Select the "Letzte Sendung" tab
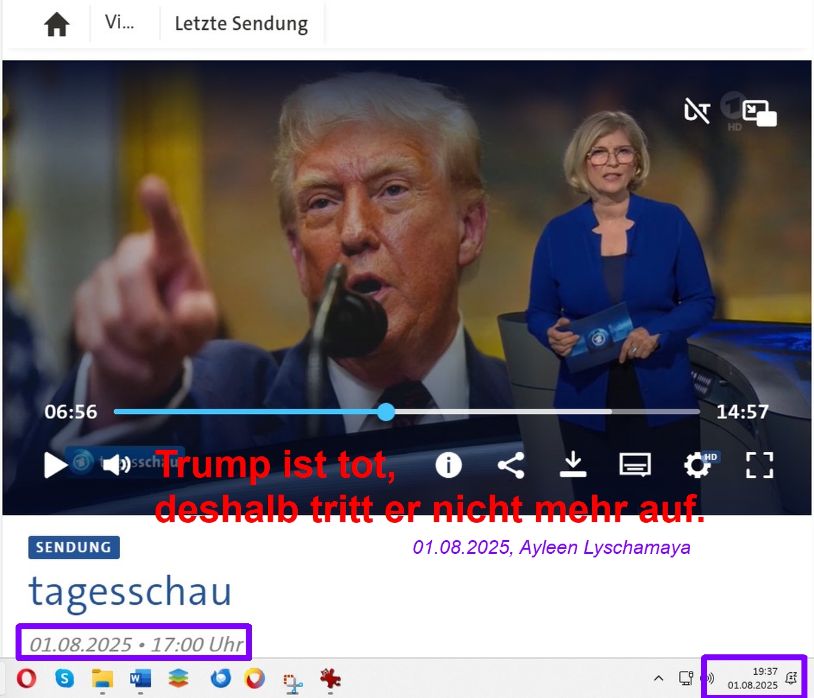814x698 pixels. pyautogui.click(x=241, y=24)
